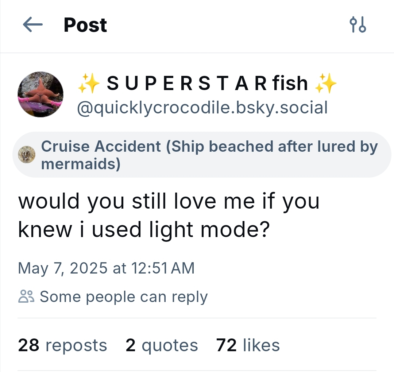View the 72 likes list
Image resolution: width=394 pixels, height=372 pixels.
tap(248, 345)
